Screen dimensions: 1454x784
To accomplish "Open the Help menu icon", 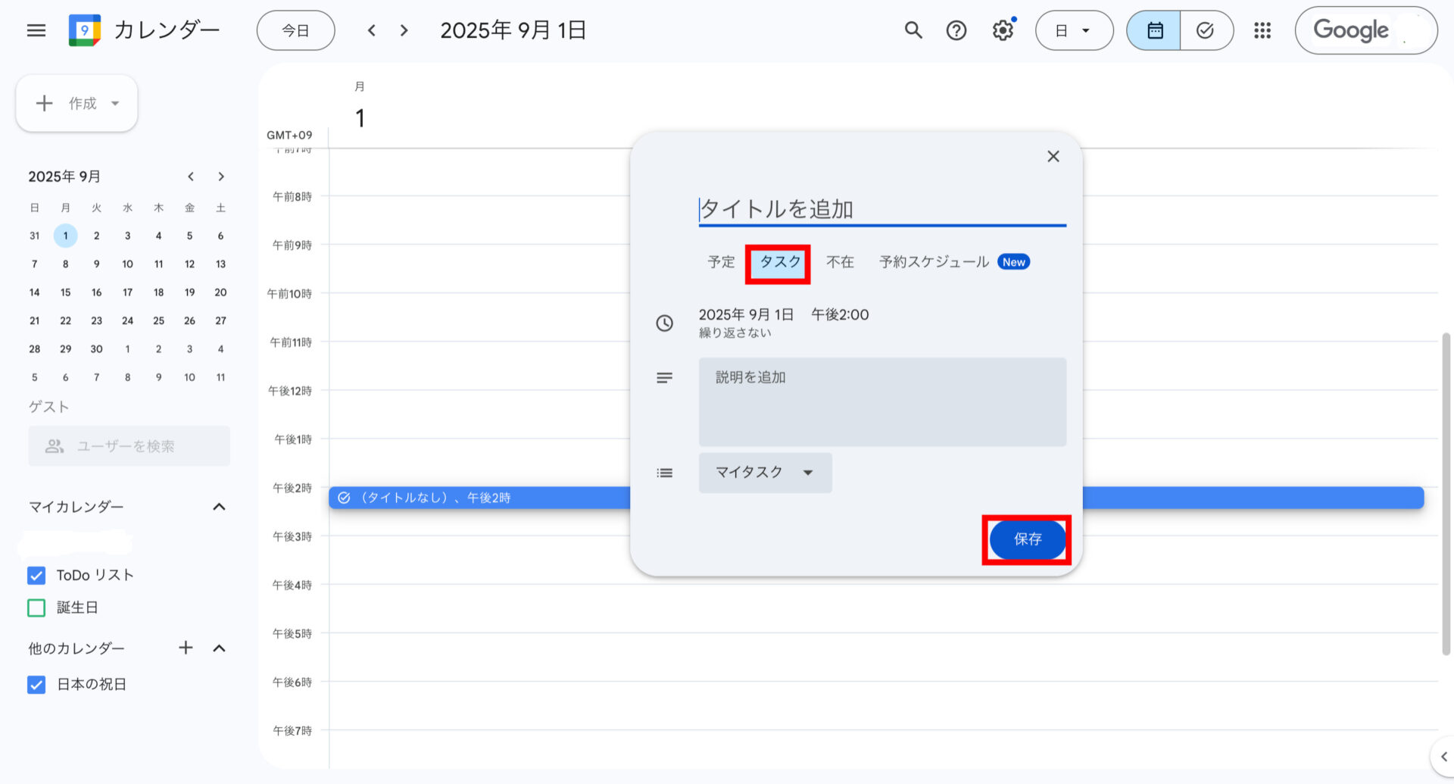I will click(x=956, y=30).
